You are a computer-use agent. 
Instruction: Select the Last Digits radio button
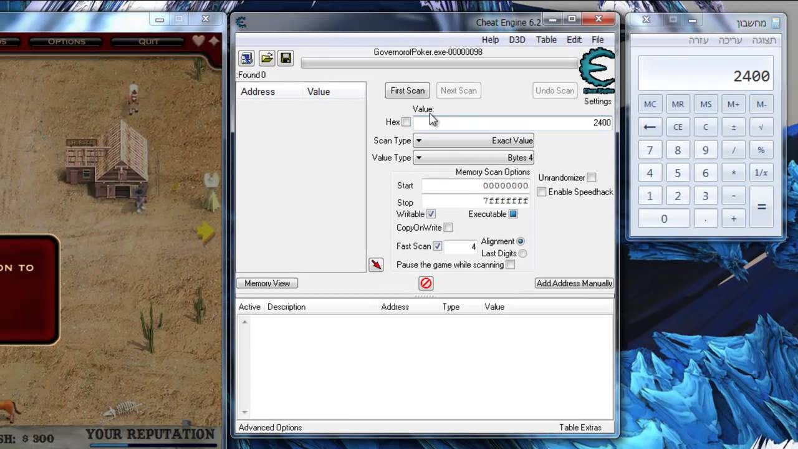pos(522,253)
